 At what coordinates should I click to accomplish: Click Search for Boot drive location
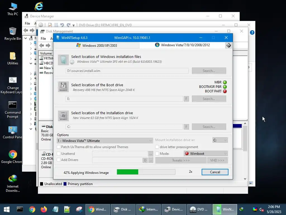point(209,99)
